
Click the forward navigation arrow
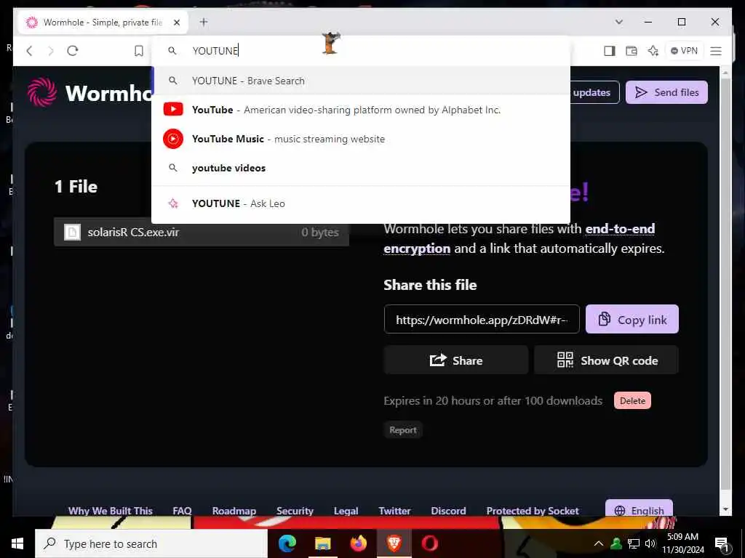coord(51,51)
